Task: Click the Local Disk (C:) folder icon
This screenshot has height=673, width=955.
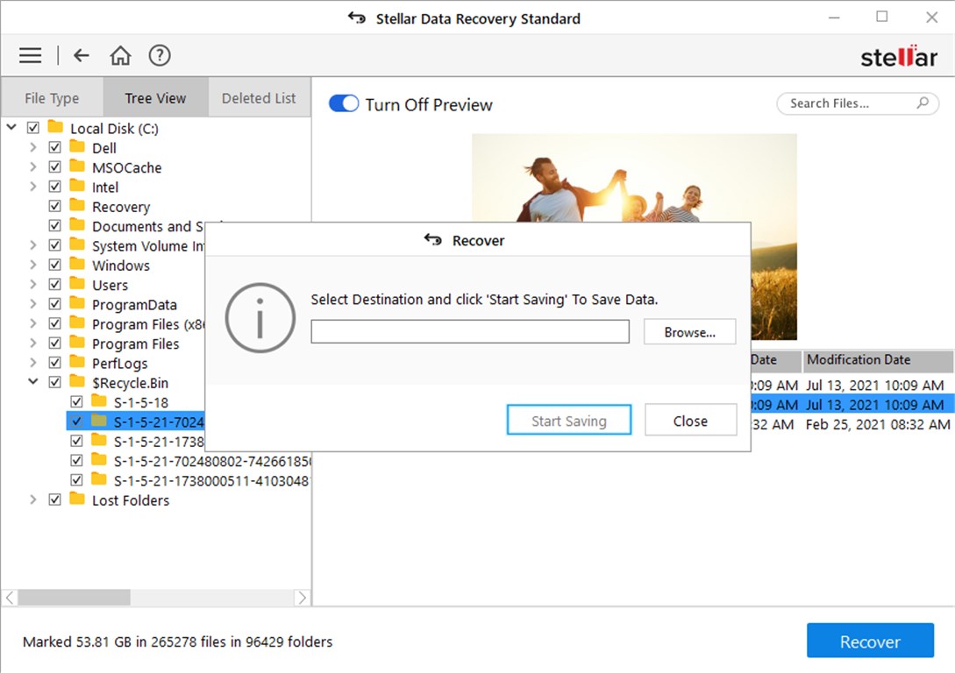Action: (55, 126)
